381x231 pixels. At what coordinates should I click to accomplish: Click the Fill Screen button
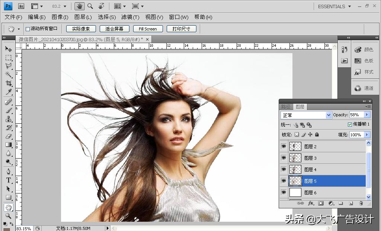point(148,29)
